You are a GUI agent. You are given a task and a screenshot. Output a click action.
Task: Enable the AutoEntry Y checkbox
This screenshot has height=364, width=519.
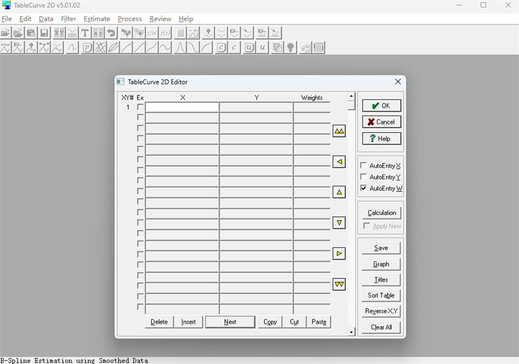pos(363,176)
